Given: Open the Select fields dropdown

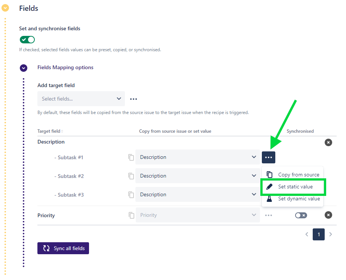Looking at the screenshot, I should tap(81, 99).
